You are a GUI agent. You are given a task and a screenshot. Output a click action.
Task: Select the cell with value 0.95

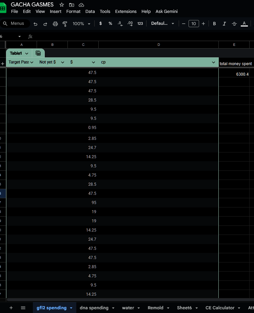point(83,128)
